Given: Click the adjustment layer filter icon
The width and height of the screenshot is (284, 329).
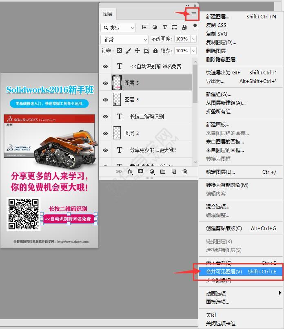Looking at the screenshot, I should (x=155, y=27).
